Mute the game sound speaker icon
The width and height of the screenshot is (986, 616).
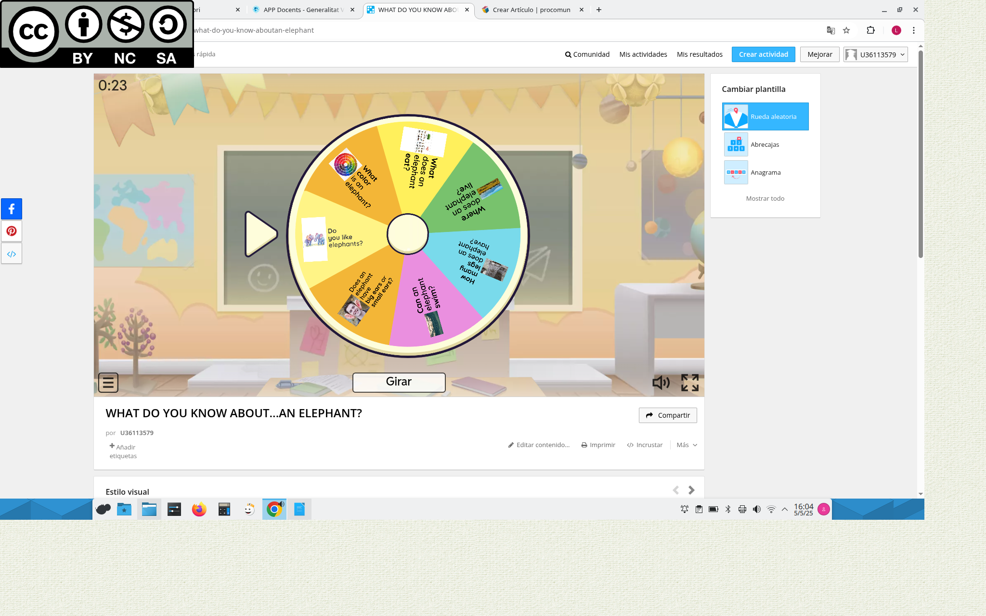pyautogui.click(x=661, y=383)
